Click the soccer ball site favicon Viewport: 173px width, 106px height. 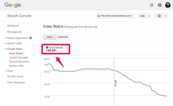click(99, 16)
